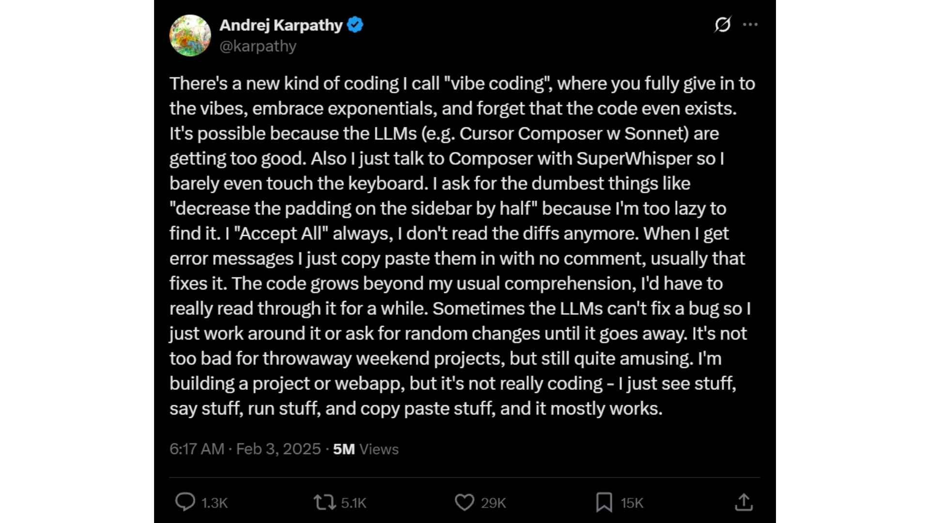Open the repost arrows menu
The height and width of the screenshot is (523, 930).
[325, 502]
